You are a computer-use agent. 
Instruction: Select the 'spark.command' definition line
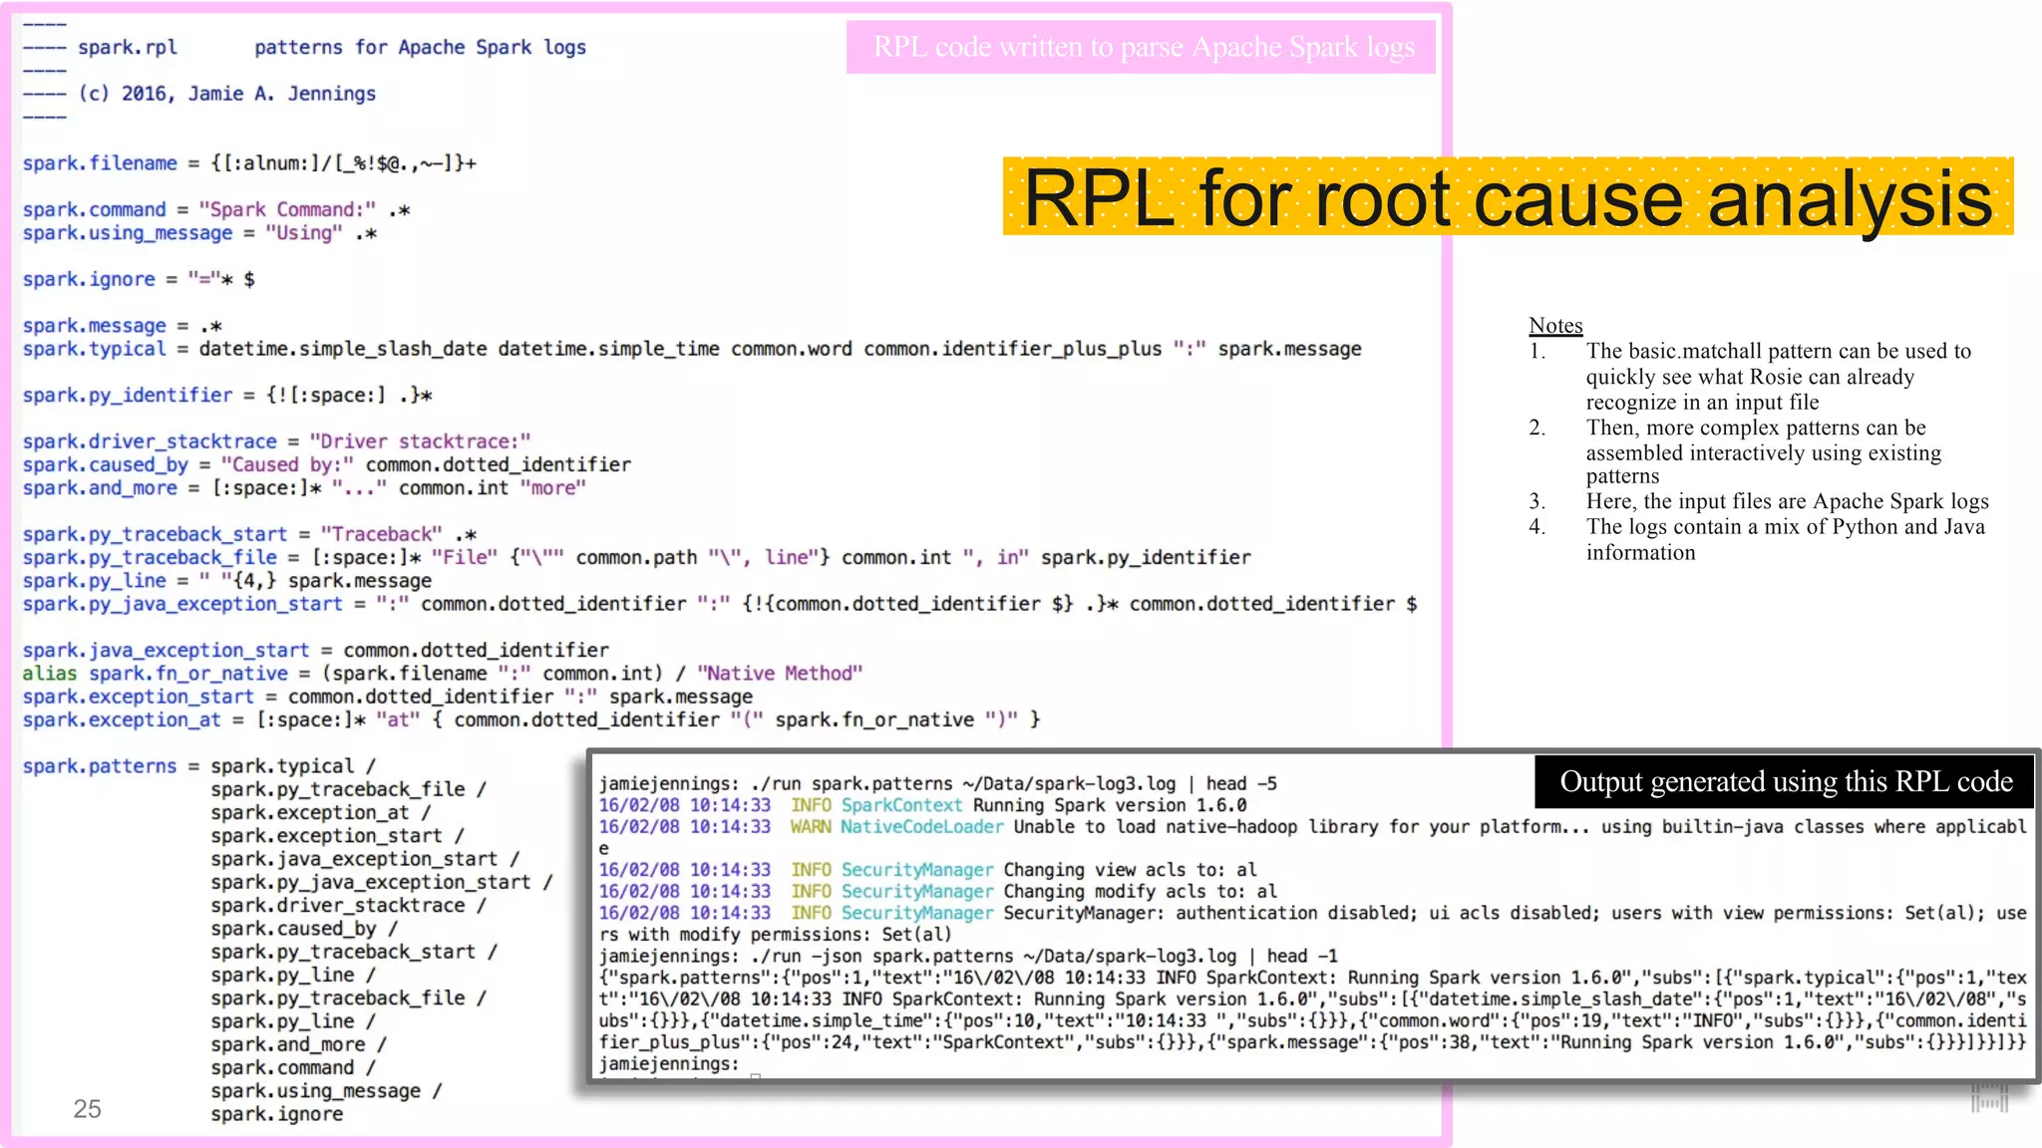tap(216, 209)
